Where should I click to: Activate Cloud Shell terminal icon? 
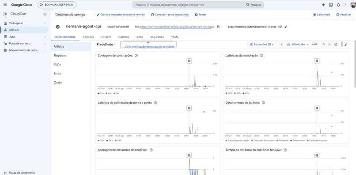point(331,5)
